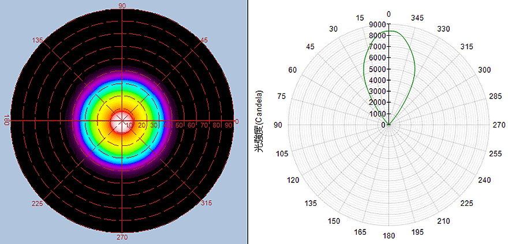Select the 240 angle label on polar chart

[484, 181]
